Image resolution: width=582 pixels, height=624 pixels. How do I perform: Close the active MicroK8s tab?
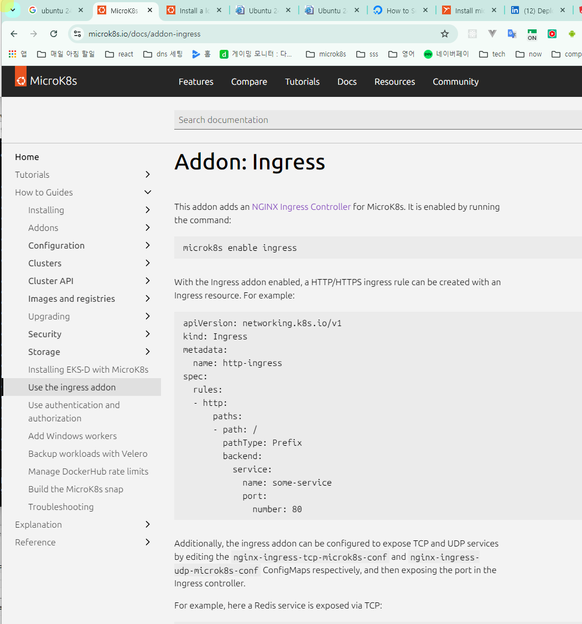pos(150,11)
